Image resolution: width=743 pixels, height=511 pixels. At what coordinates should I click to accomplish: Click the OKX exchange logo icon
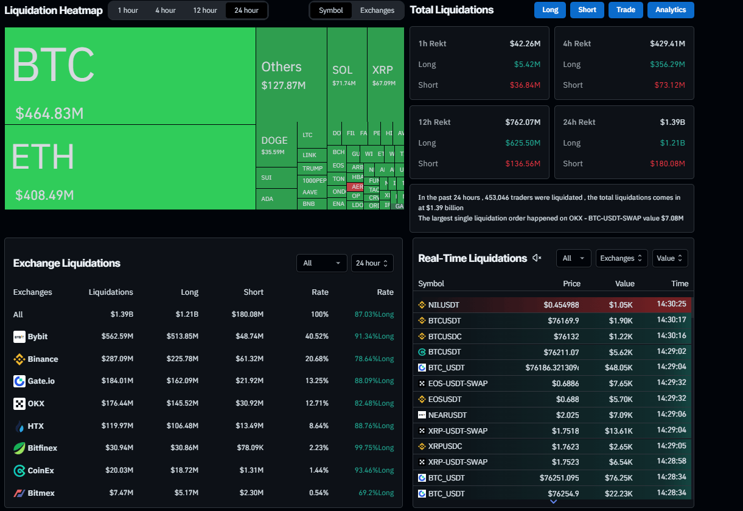tap(19, 404)
